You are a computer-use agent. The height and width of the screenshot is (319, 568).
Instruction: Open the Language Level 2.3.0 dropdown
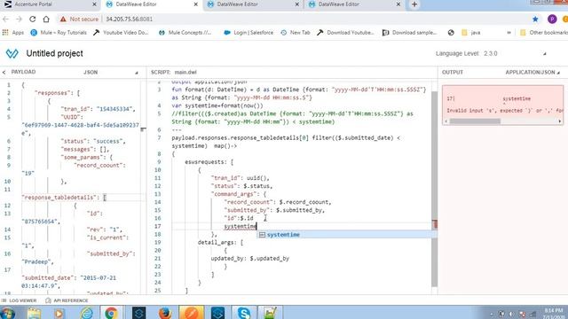(491, 53)
